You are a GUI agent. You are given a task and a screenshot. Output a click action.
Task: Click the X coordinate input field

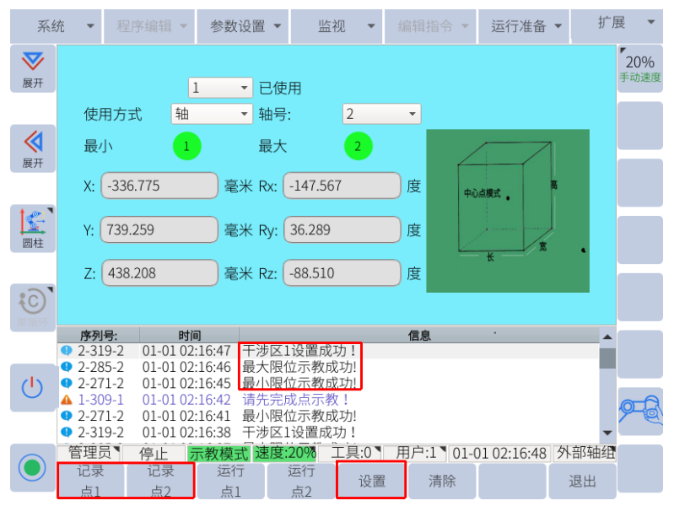pos(159,186)
